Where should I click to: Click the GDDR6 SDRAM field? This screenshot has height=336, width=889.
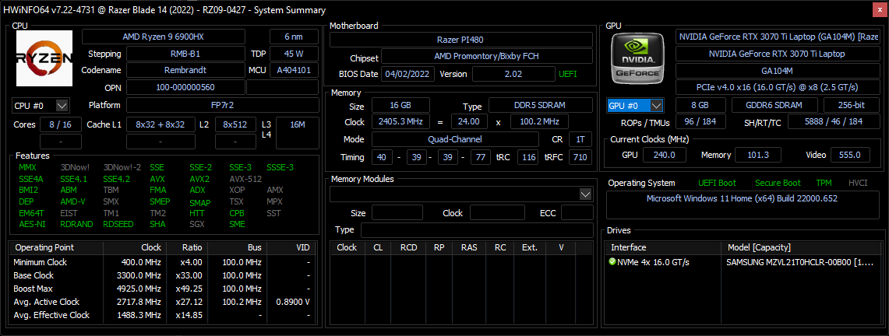point(774,105)
